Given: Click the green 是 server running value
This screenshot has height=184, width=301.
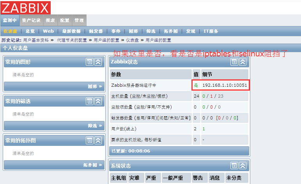Looking at the screenshot, I should pyautogui.click(x=196, y=85).
